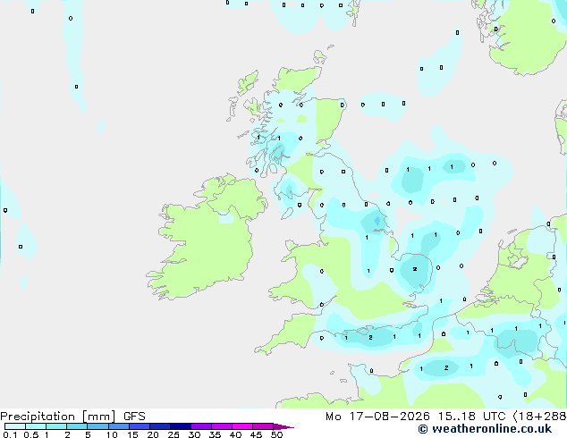Click the 20–25 mm dark blue swatch
This screenshot has height=438, width=567.
pyautogui.click(x=159, y=426)
